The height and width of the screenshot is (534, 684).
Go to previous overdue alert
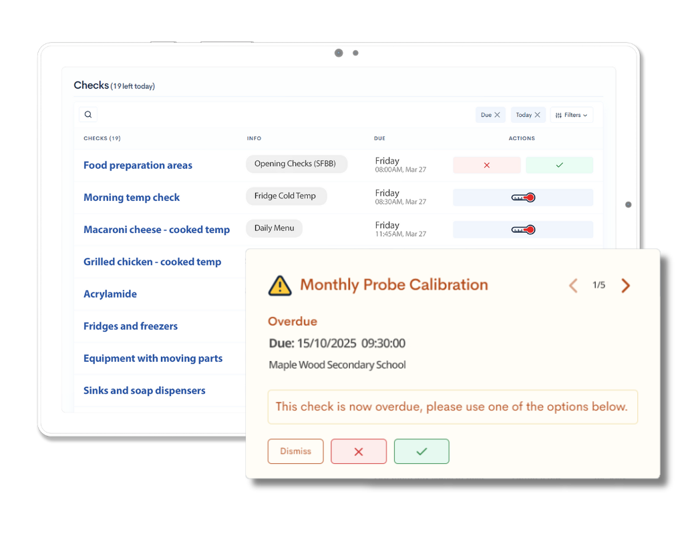(574, 286)
